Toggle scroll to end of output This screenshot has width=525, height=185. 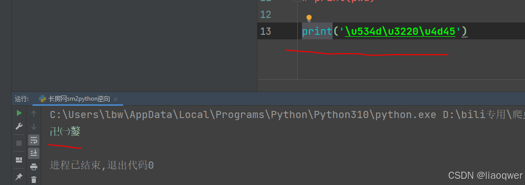click(x=34, y=153)
